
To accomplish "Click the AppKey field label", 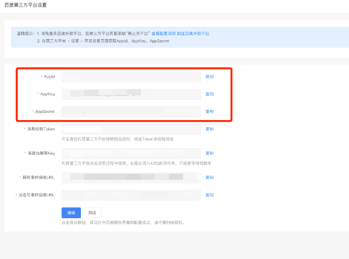I will pyautogui.click(x=47, y=94).
